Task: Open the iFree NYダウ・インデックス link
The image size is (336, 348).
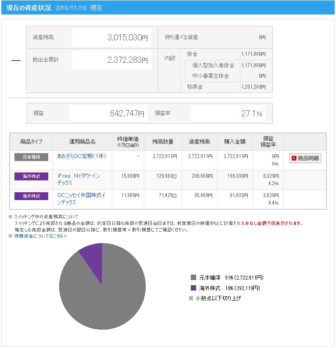Action: [79, 179]
